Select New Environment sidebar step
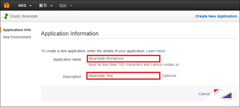This screenshot has width=240, height=107. click(17, 37)
